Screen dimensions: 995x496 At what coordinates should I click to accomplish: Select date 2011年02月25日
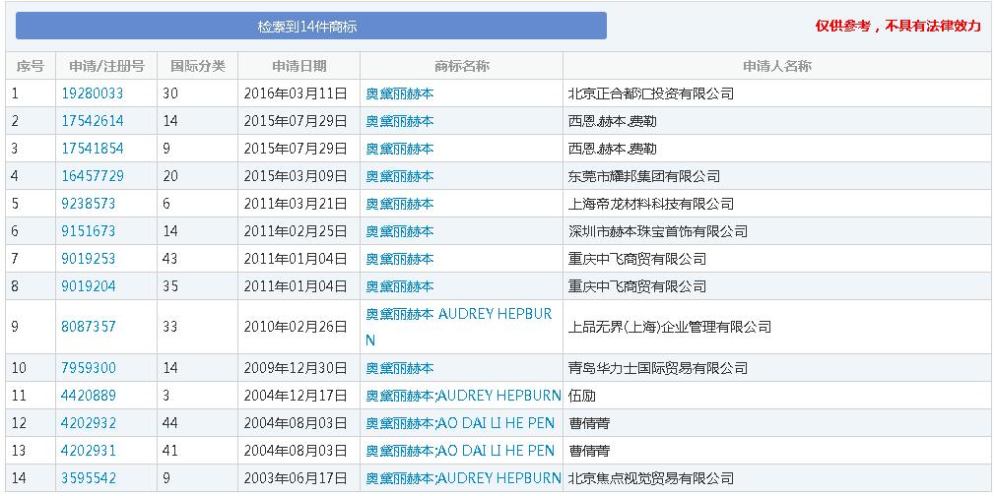coord(296,231)
